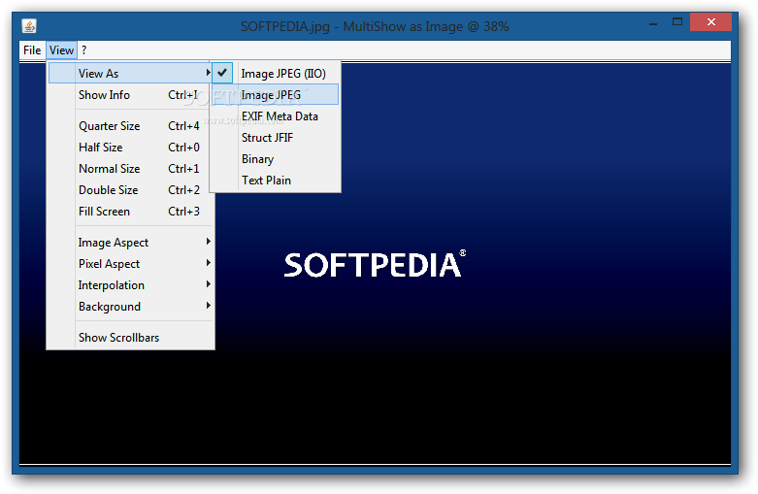
Task: Expand the Interpolation submenu
Action: [x=130, y=285]
